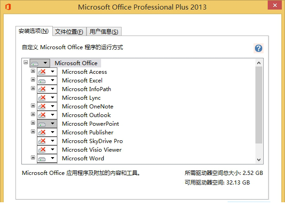Viewport: 285px width, 210px height.
Task: Select the Microsoft SkyDrive Pro label
Action: point(92,141)
